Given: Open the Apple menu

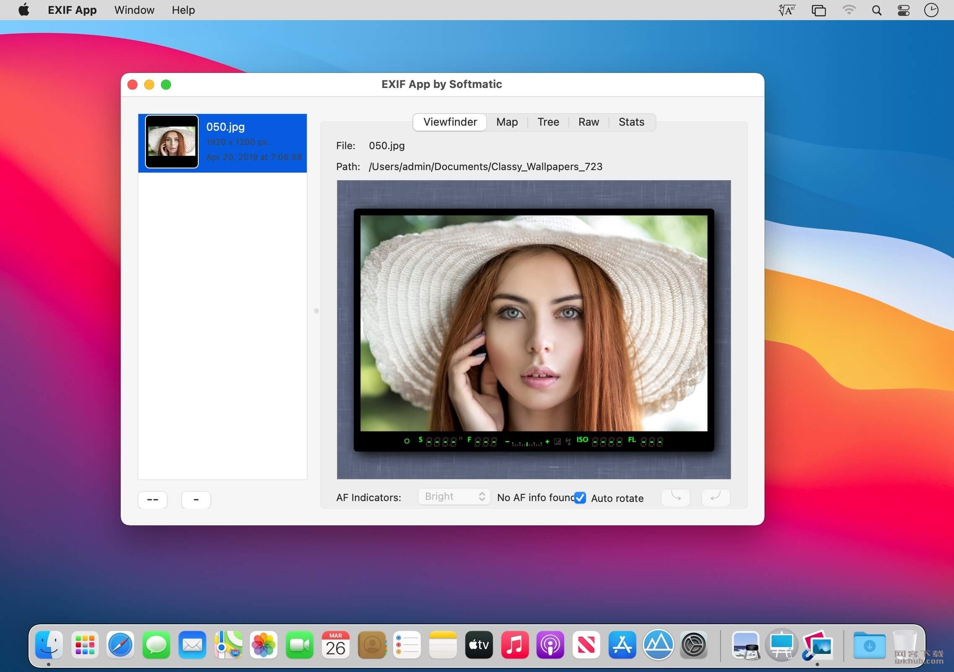Looking at the screenshot, I should click(24, 10).
